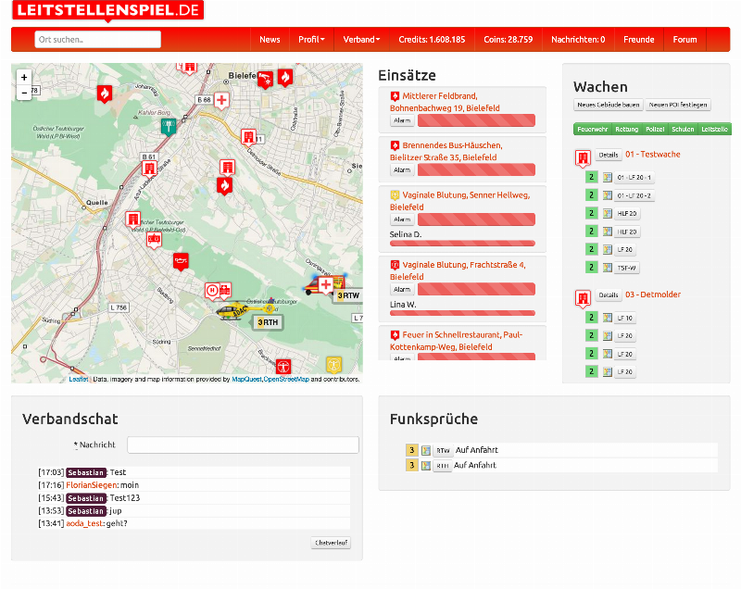Toggle the status 2 next to TSF-W

[590, 267]
